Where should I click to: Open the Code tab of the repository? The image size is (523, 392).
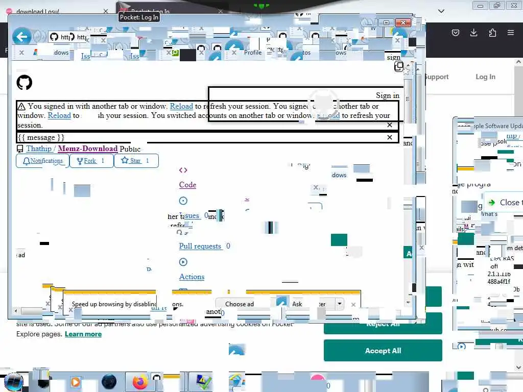pos(187,185)
